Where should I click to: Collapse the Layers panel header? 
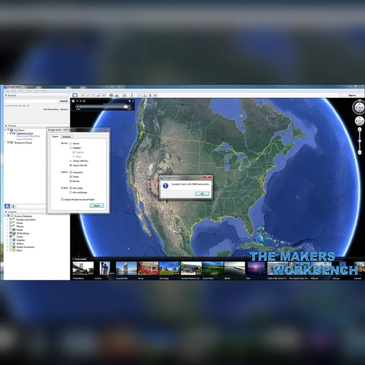11,212
